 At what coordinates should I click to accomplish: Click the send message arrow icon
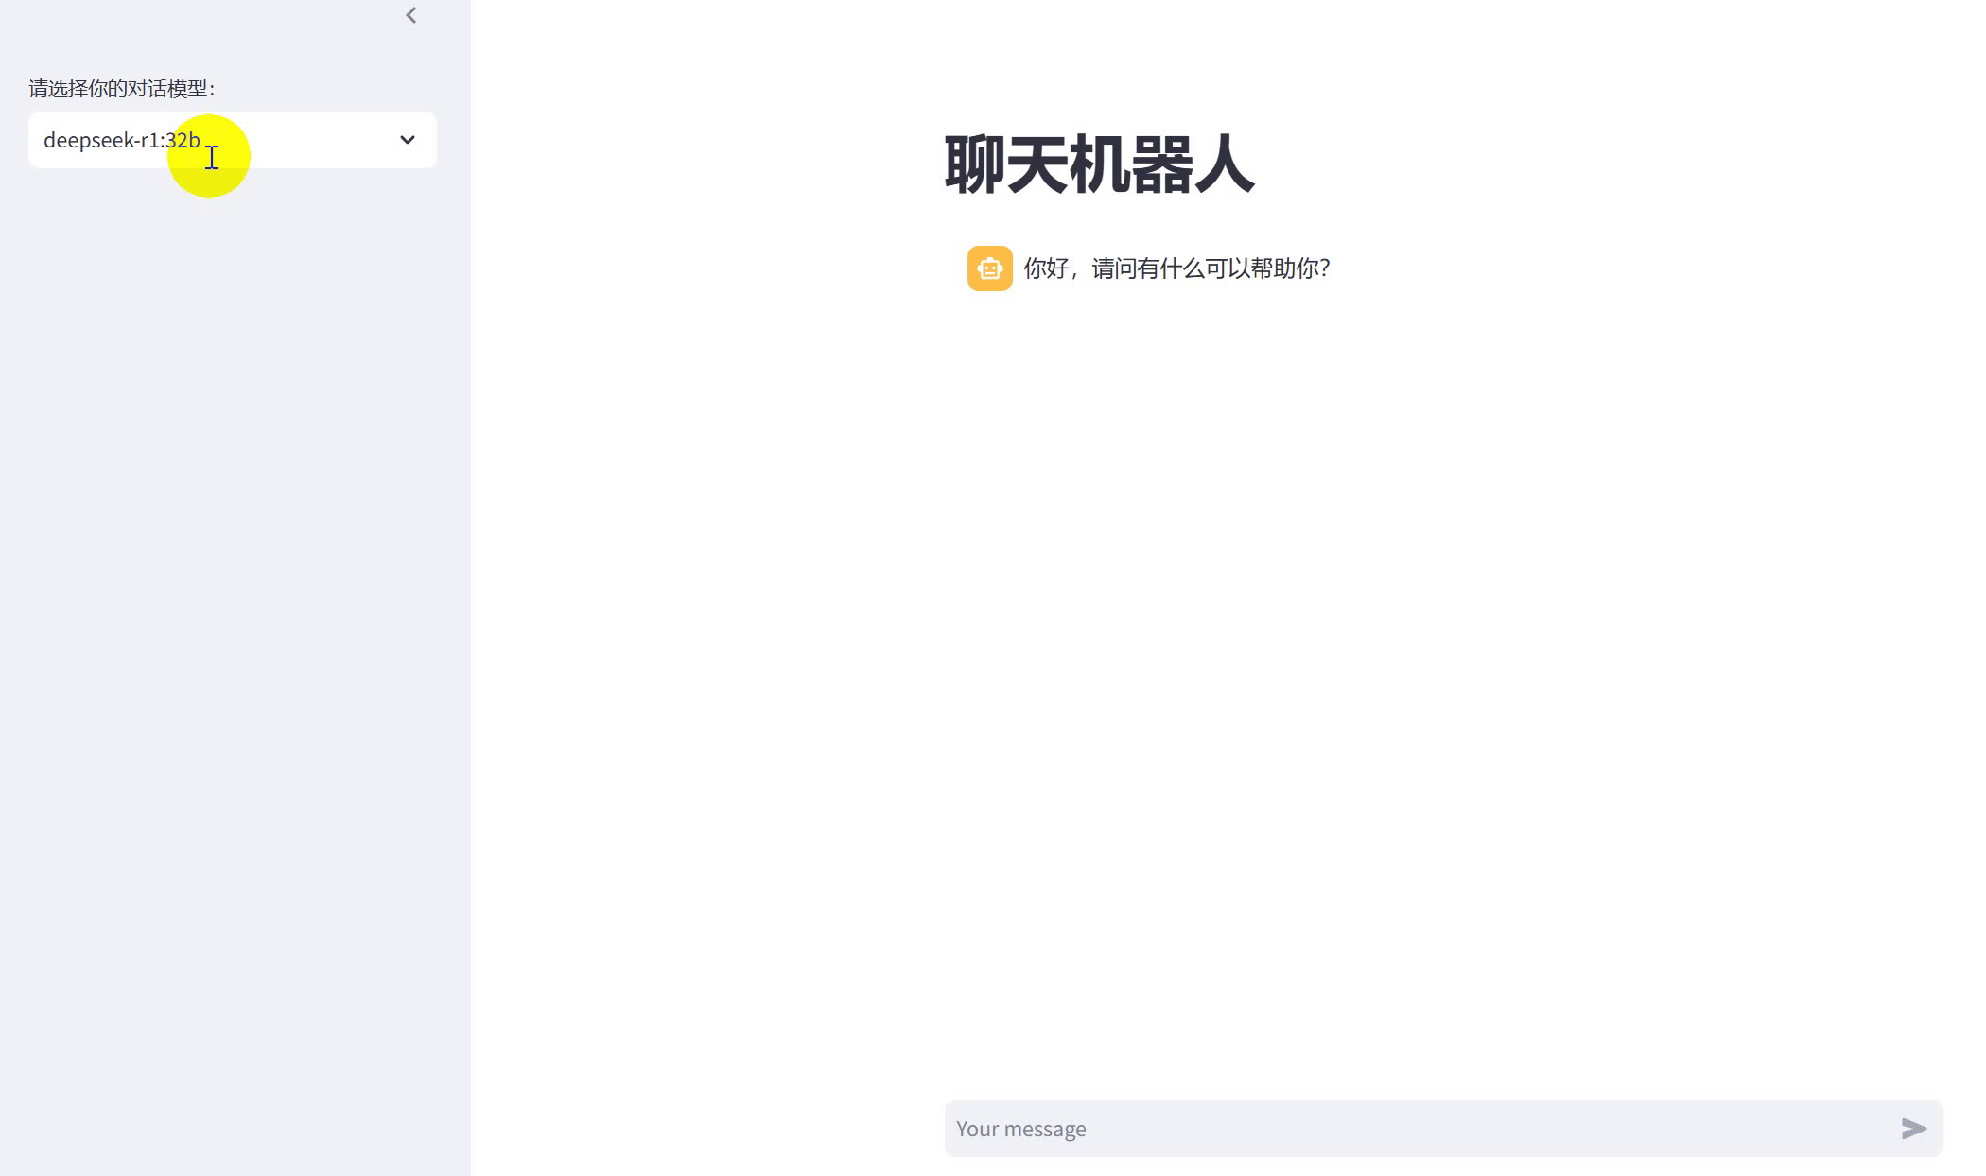point(1913,1128)
